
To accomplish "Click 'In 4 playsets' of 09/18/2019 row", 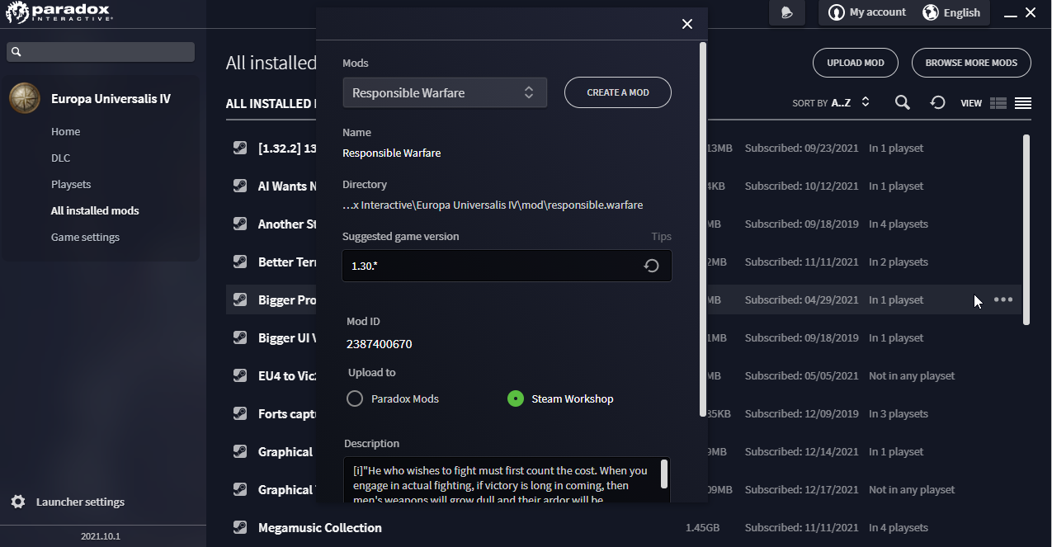I will 899,224.
